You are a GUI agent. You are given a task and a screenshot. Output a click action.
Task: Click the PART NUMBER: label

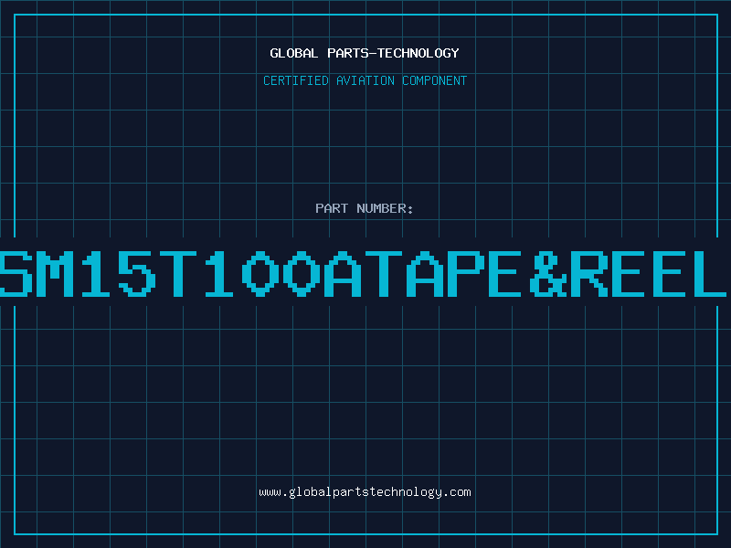[364, 208]
